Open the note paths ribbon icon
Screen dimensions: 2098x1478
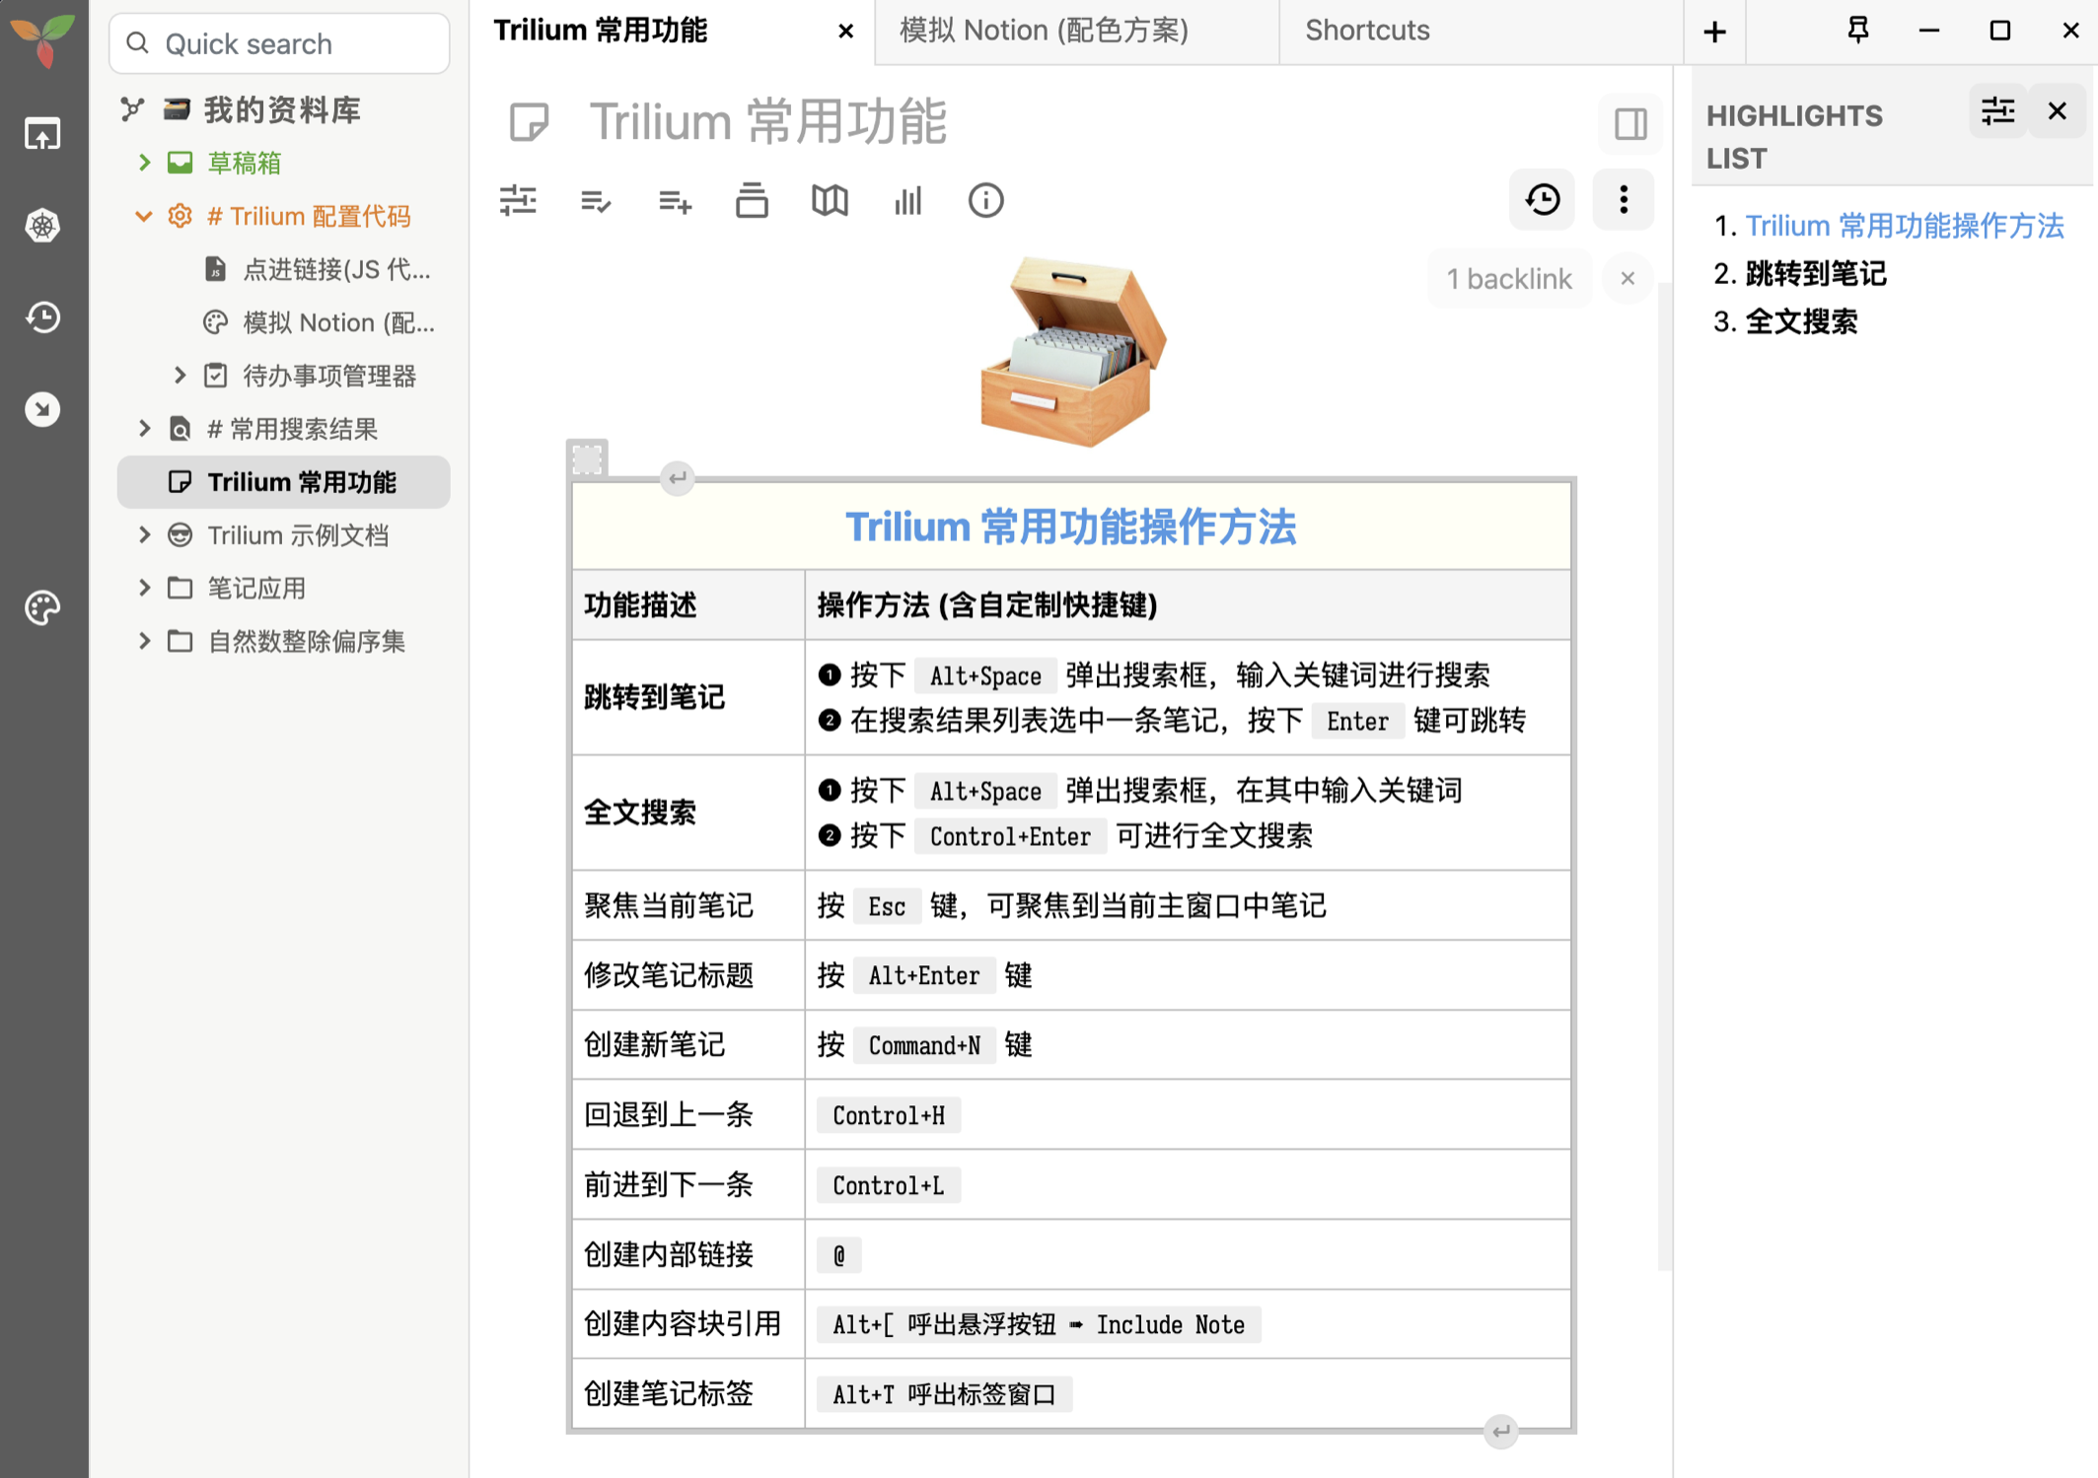tap(752, 201)
